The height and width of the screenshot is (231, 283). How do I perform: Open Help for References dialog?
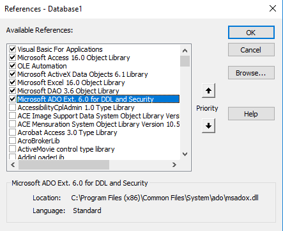pyautogui.click(x=251, y=114)
